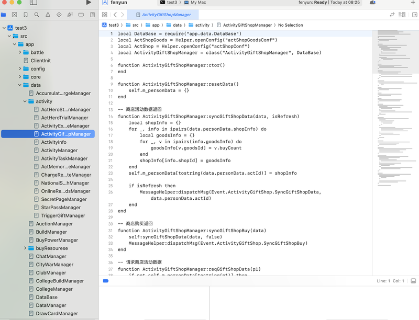Switch to the bookmark navigator
Viewport: 419px width, 320px height.
tap(26, 15)
